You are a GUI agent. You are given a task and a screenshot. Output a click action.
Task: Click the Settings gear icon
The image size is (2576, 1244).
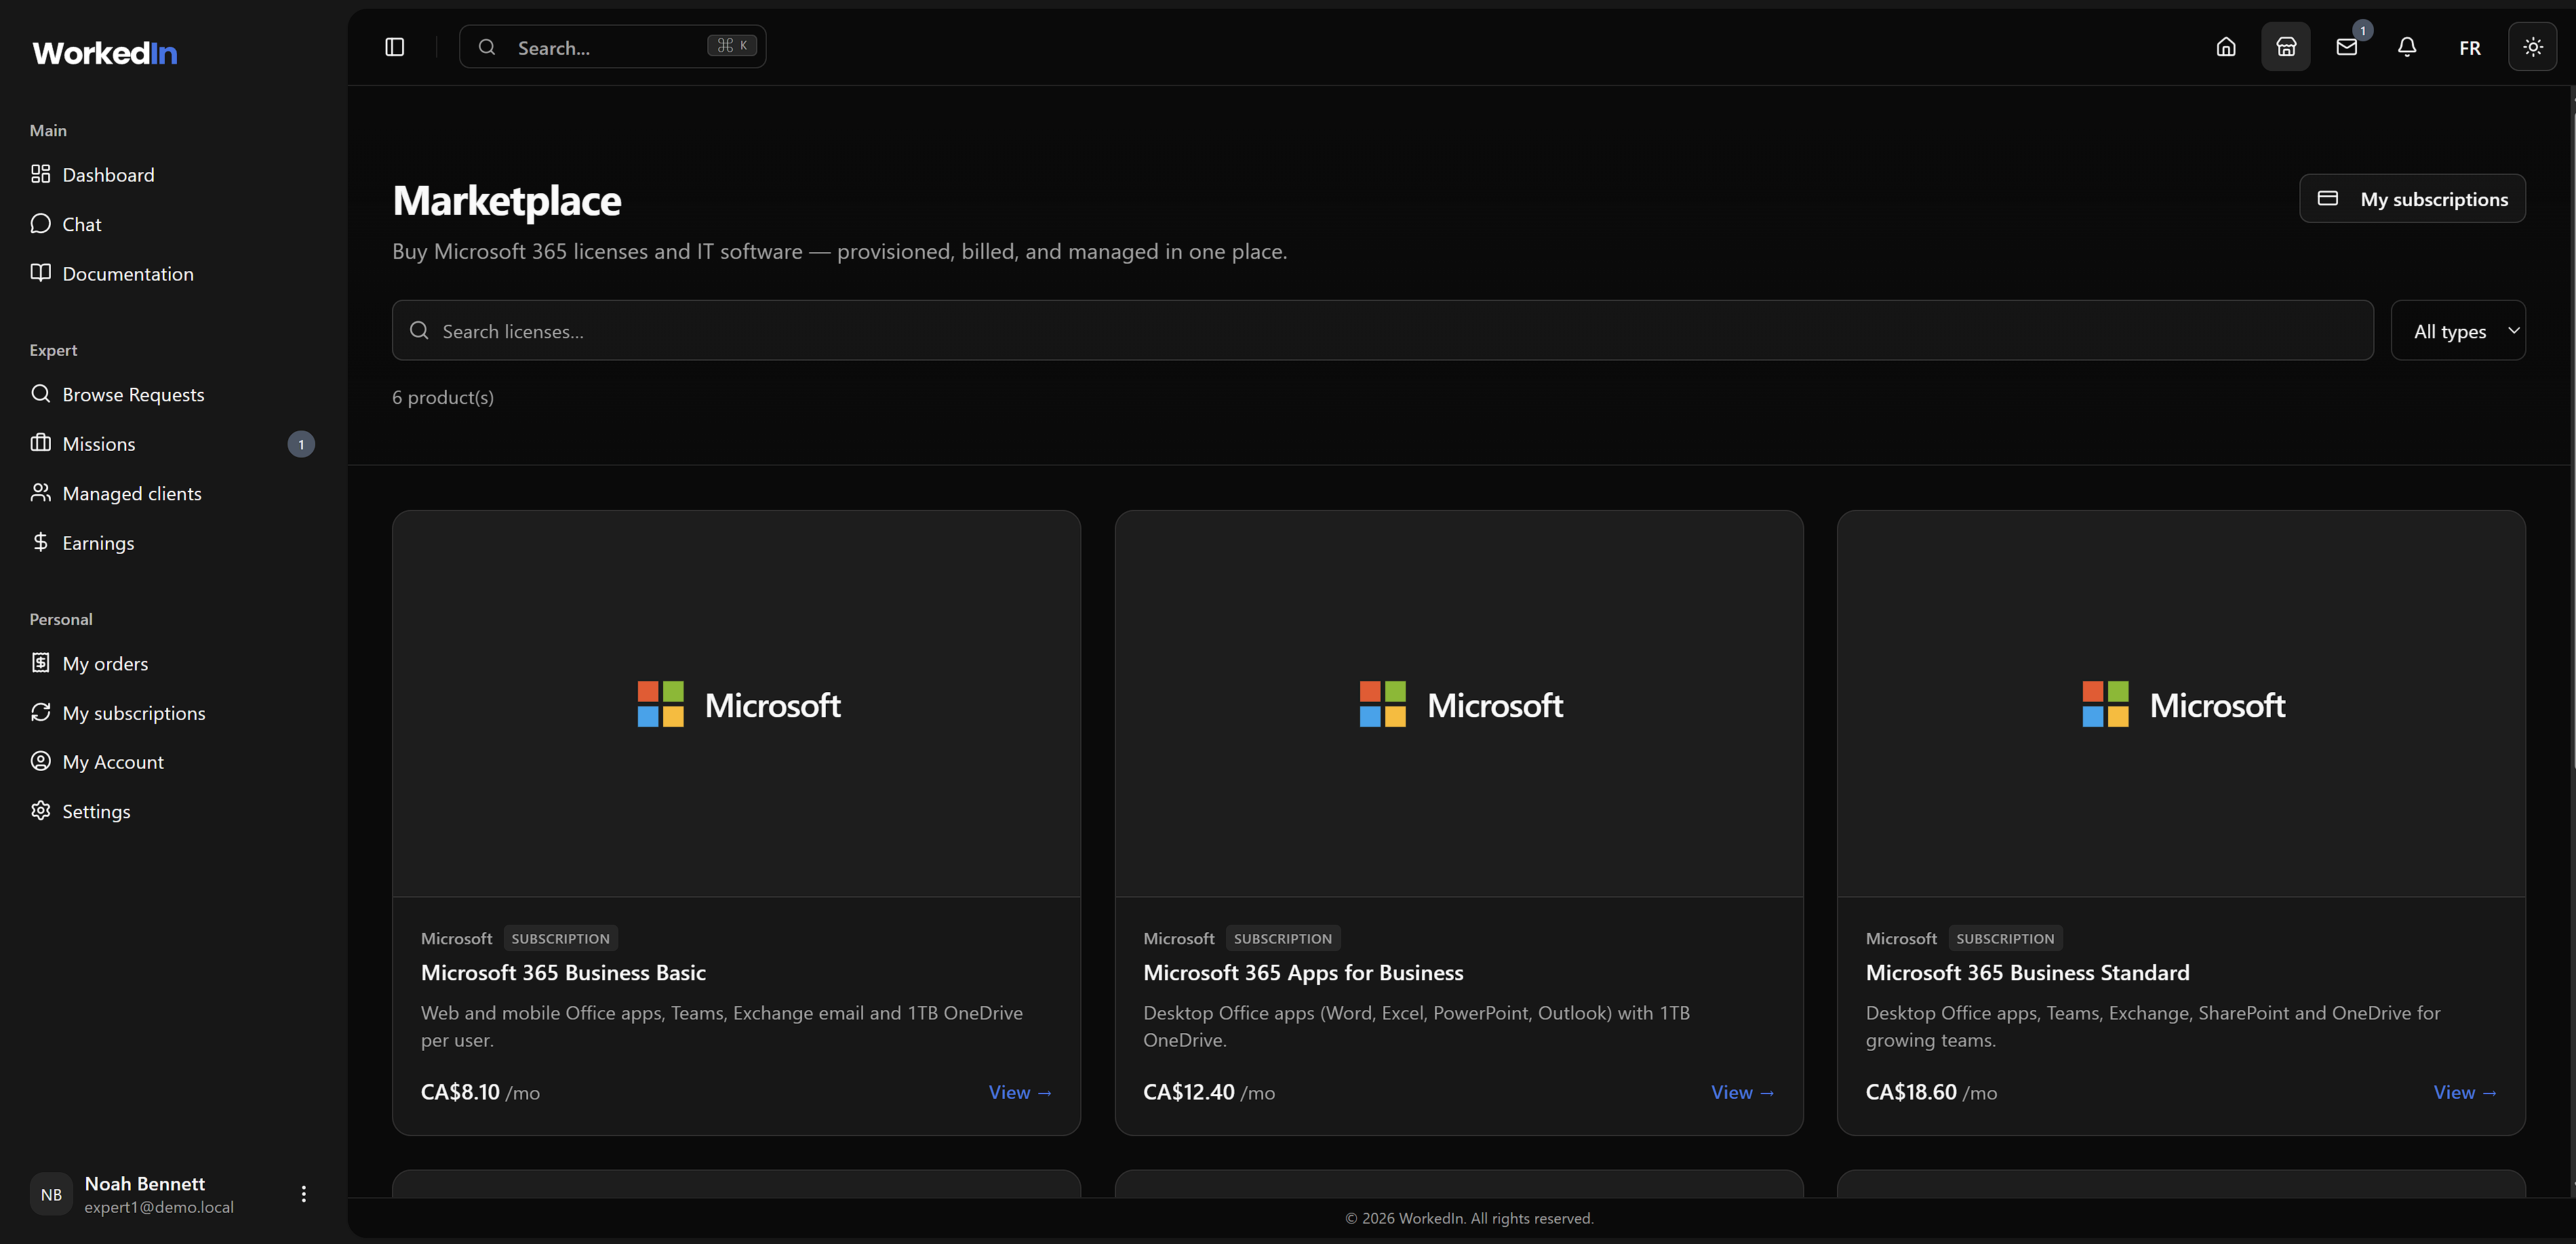click(x=40, y=810)
